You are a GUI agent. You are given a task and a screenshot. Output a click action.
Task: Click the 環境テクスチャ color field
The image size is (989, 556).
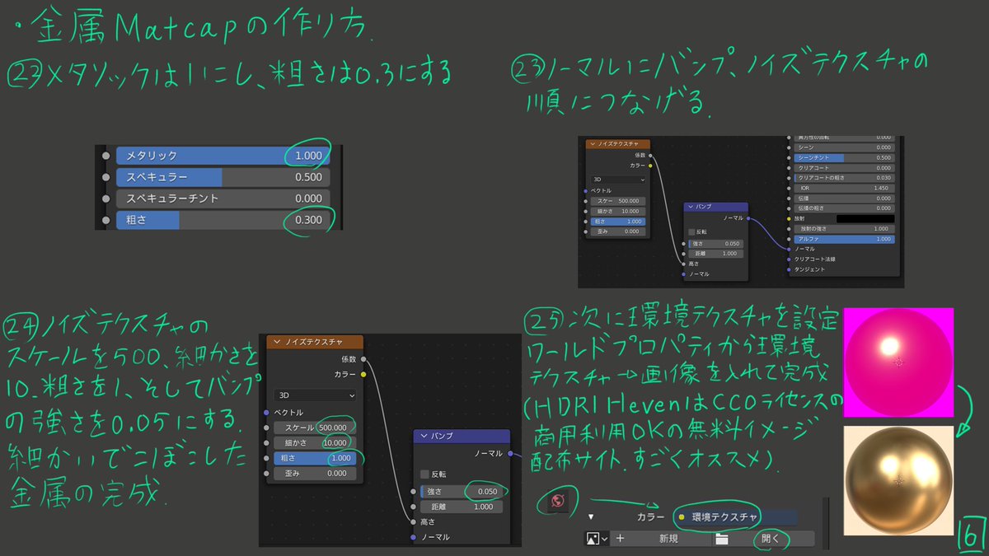pos(736,518)
